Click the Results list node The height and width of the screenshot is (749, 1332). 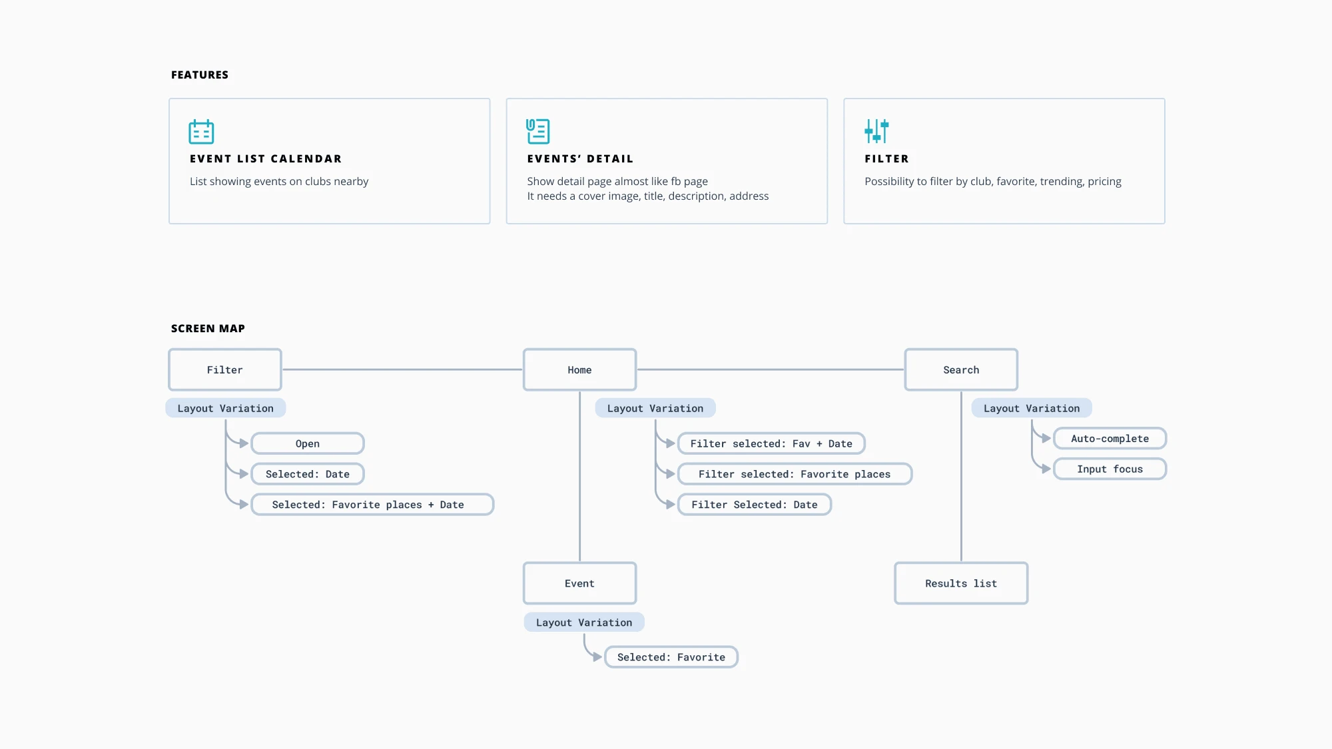(962, 583)
